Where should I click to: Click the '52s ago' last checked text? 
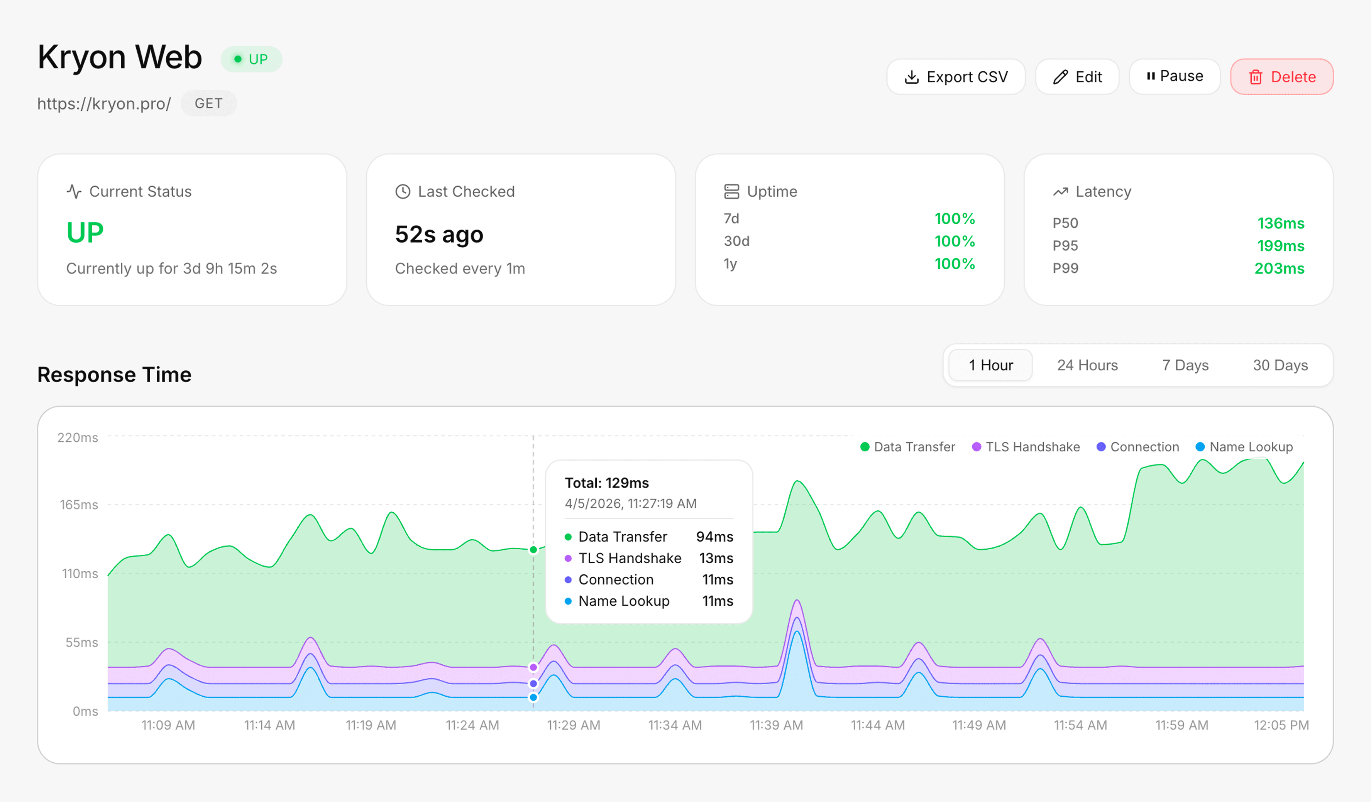click(x=439, y=234)
